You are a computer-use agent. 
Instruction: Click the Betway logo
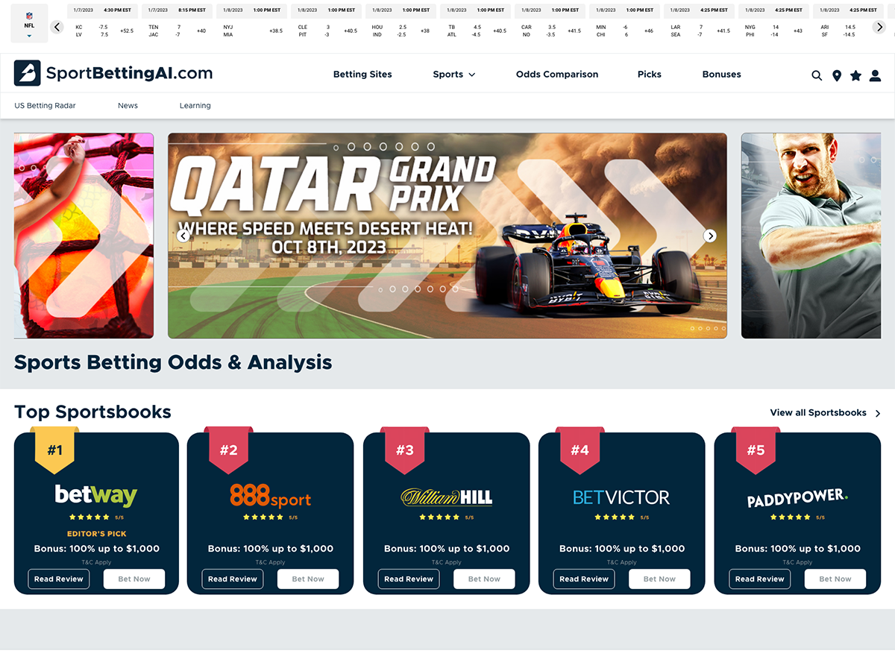[96, 495]
